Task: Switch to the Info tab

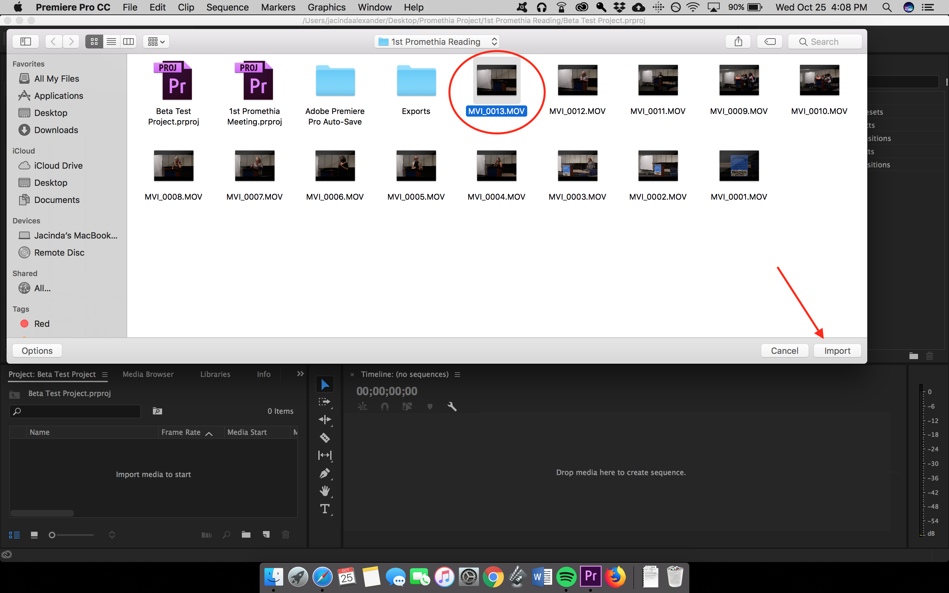Action: tap(264, 374)
